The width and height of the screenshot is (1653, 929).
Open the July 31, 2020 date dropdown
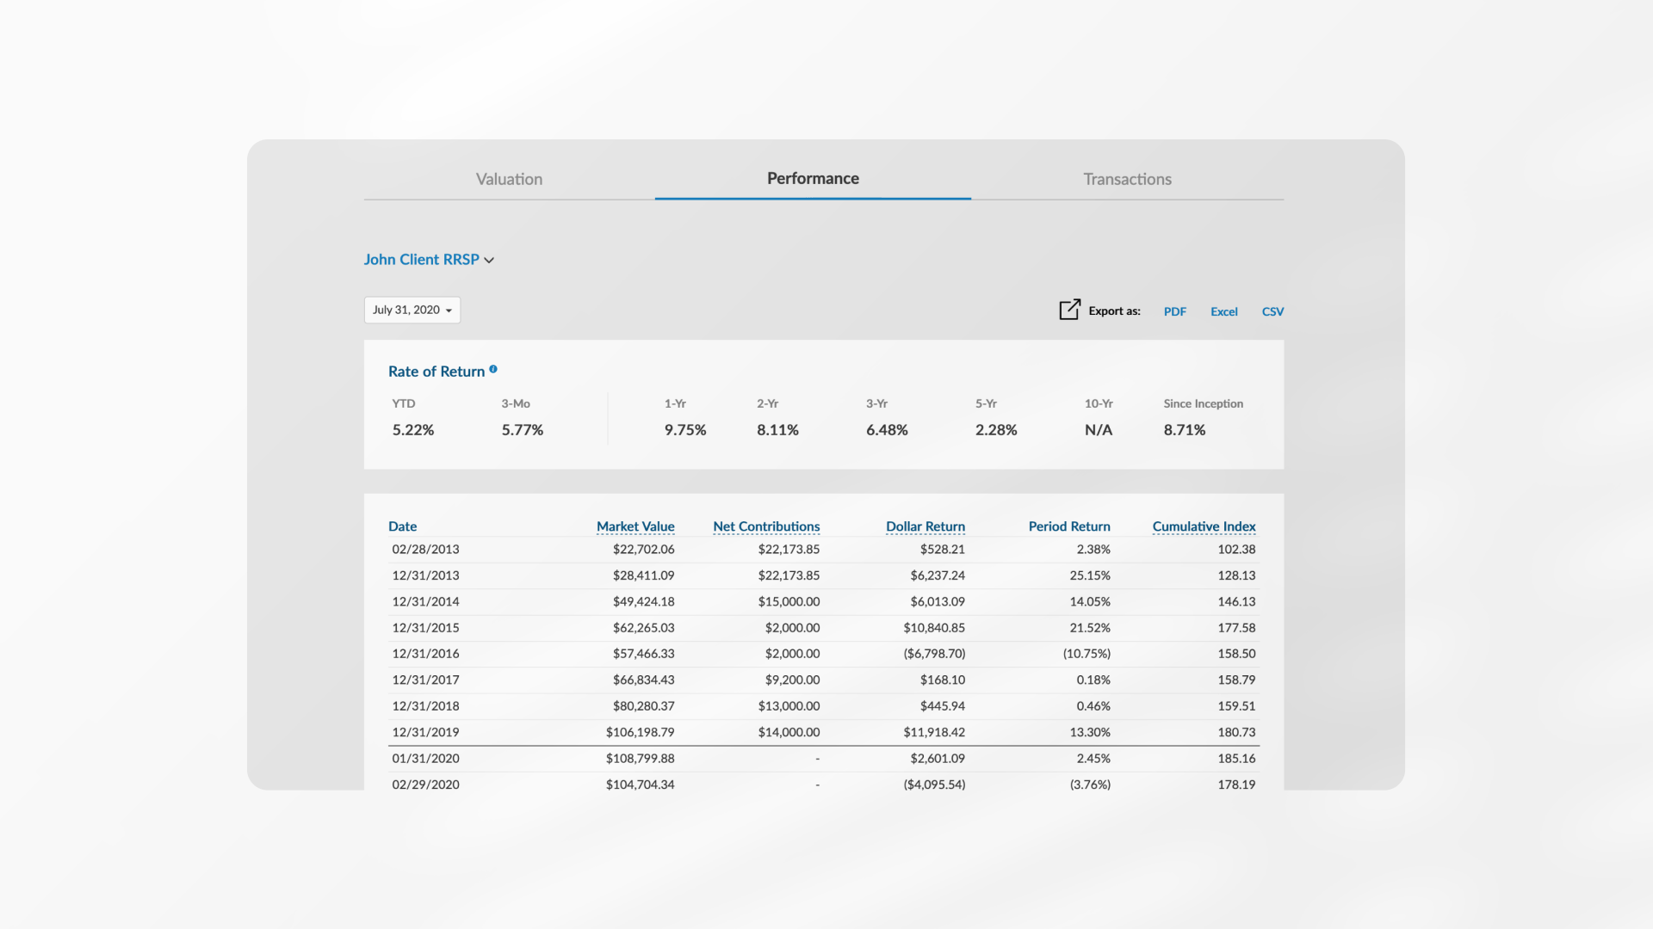pyautogui.click(x=412, y=310)
